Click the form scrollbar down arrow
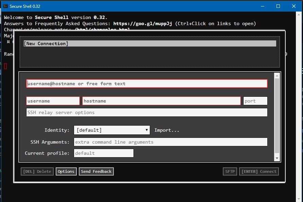 [x=277, y=158]
